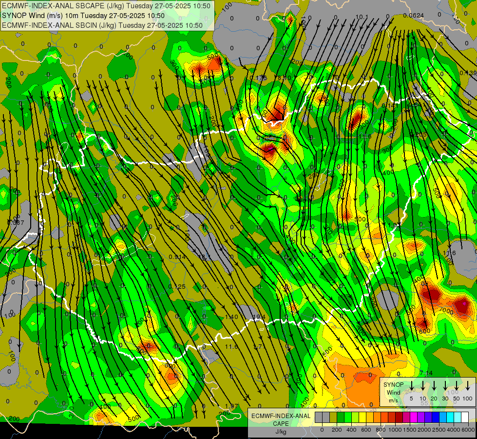Click the 0.387 value on the map

15,223
